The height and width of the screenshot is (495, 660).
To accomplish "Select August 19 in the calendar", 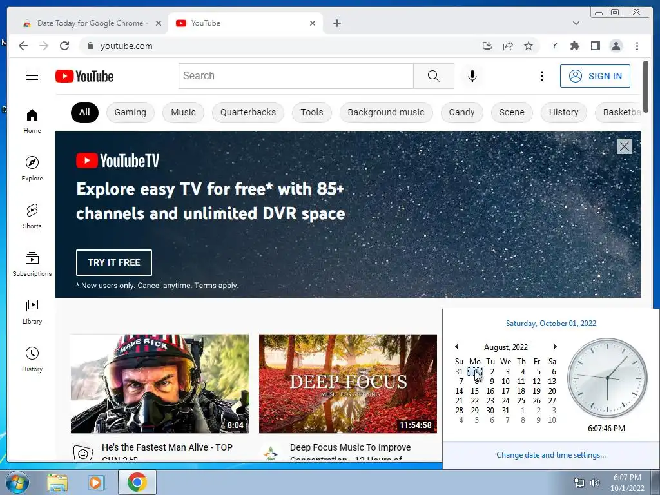I will click(x=536, y=391).
